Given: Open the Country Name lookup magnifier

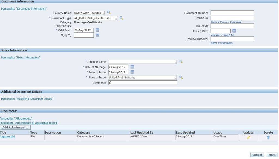Looking at the screenshot, I should [x=109, y=13].
